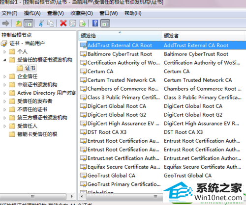The image size is (246, 205).
Task: Click the copy toolbar icon
Action: [51, 23]
